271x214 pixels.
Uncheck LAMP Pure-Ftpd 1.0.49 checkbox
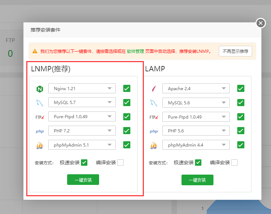241,117
